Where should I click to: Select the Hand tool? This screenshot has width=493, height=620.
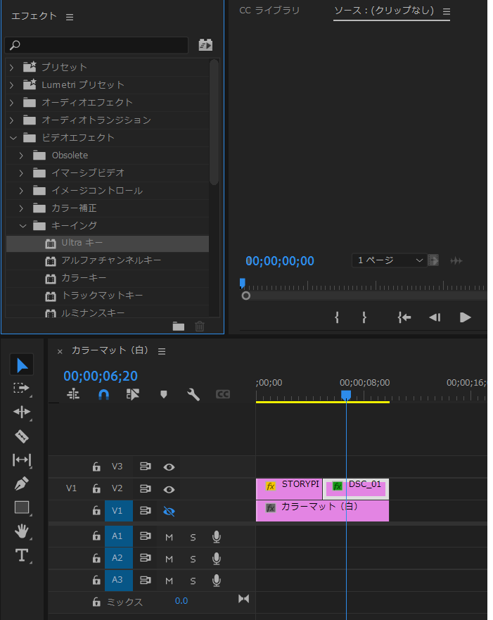click(x=22, y=531)
